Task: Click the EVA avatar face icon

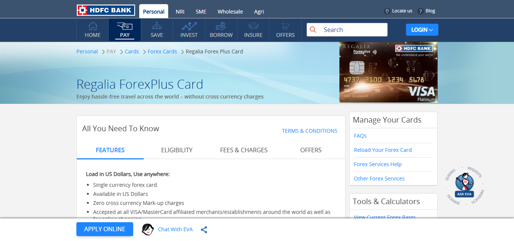Action: click(148, 229)
